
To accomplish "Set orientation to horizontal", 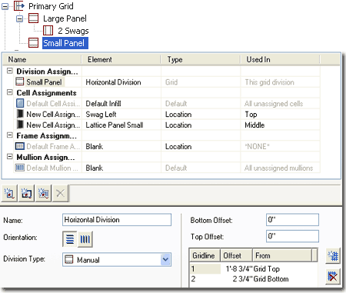I will point(70,239).
